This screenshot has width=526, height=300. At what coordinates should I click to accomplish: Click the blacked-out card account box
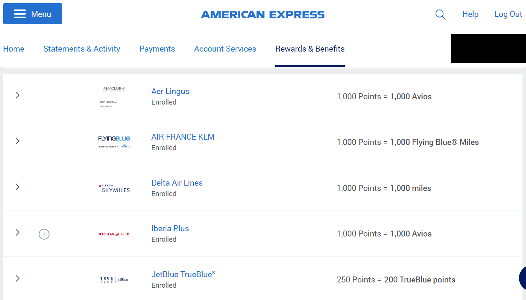(488, 48)
